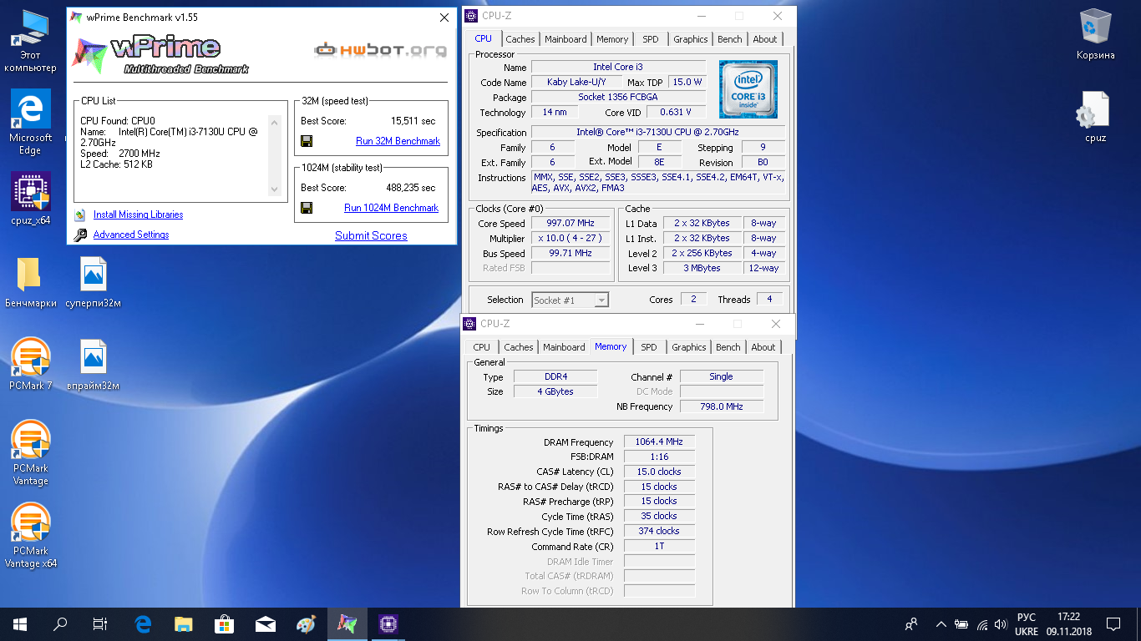Click the volume icon in system tray

(1001, 623)
